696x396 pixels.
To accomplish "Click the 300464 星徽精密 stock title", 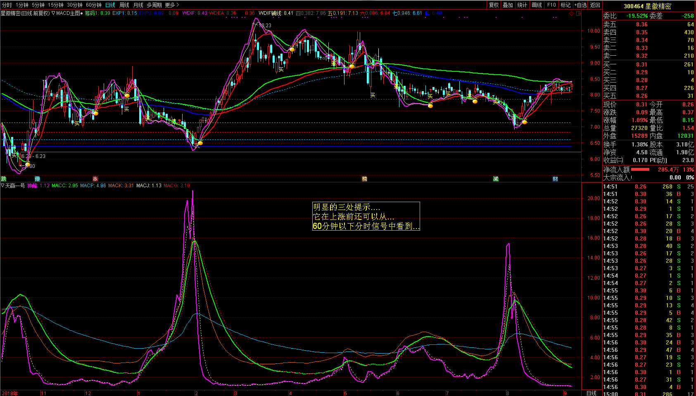I will click(x=647, y=6).
